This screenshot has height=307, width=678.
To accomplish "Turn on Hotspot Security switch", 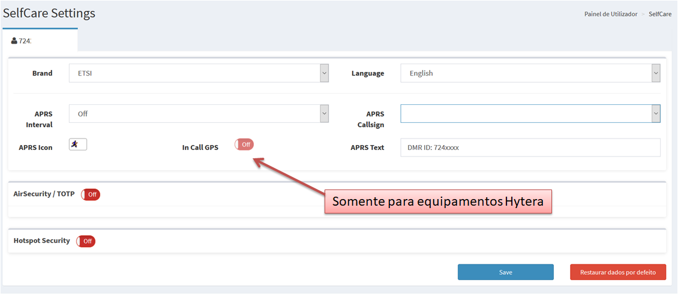I will (x=86, y=241).
